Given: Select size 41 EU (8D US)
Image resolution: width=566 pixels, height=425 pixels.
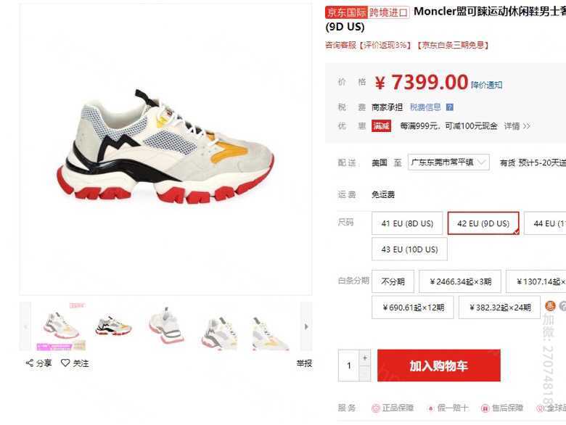Looking at the screenshot, I should (x=407, y=223).
